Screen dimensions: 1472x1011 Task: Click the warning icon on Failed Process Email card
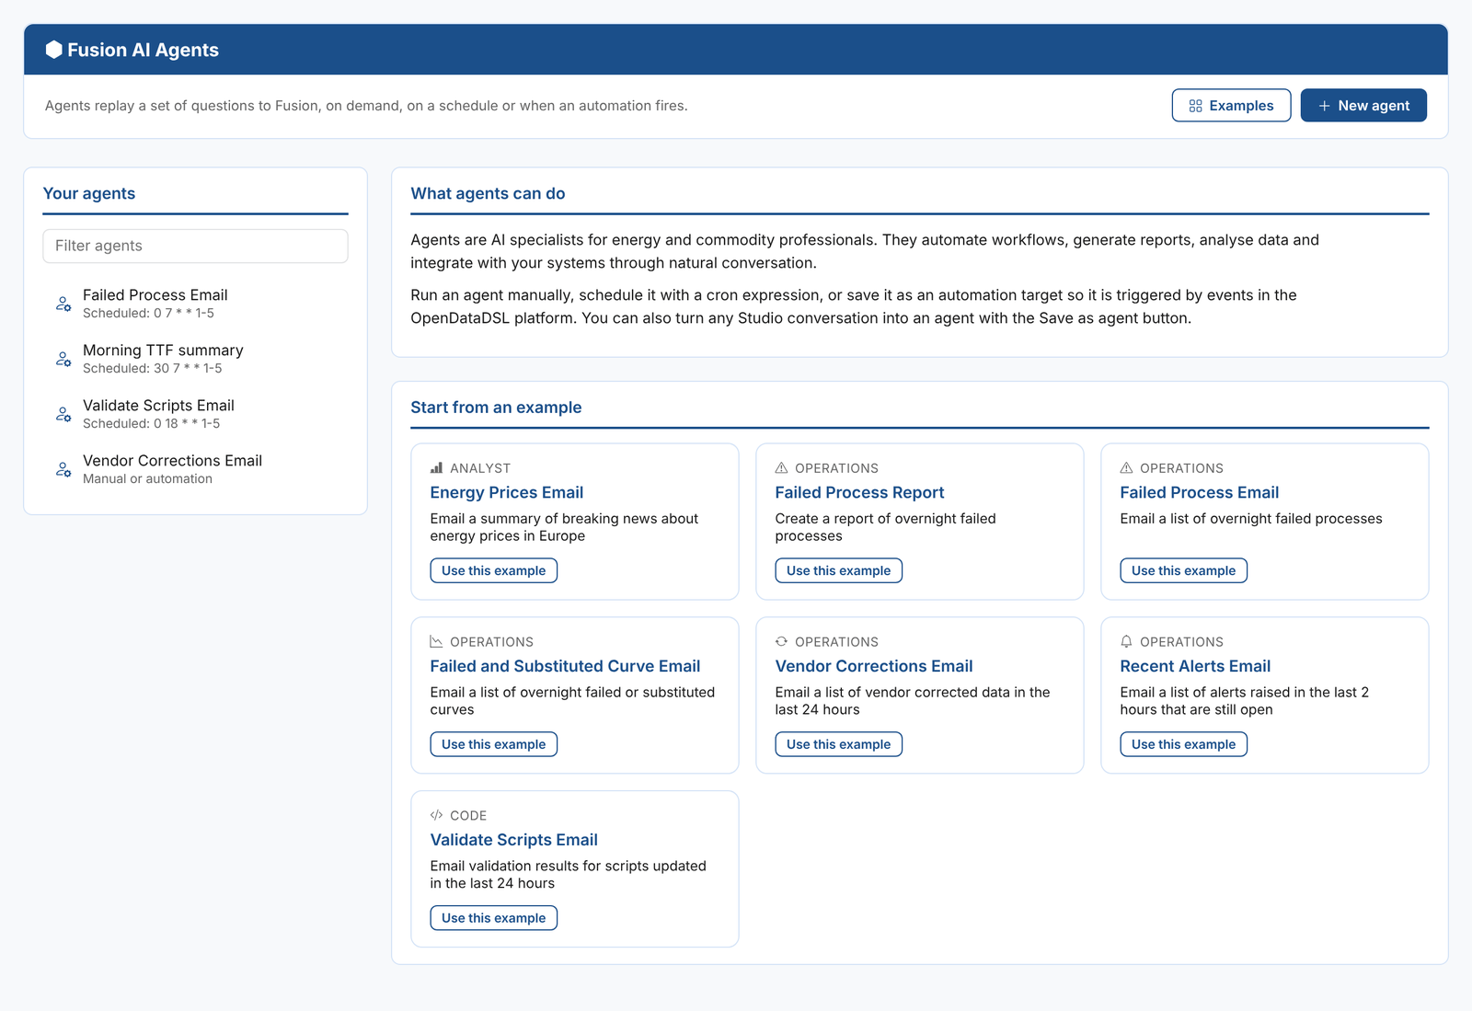click(x=1127, y=468)
